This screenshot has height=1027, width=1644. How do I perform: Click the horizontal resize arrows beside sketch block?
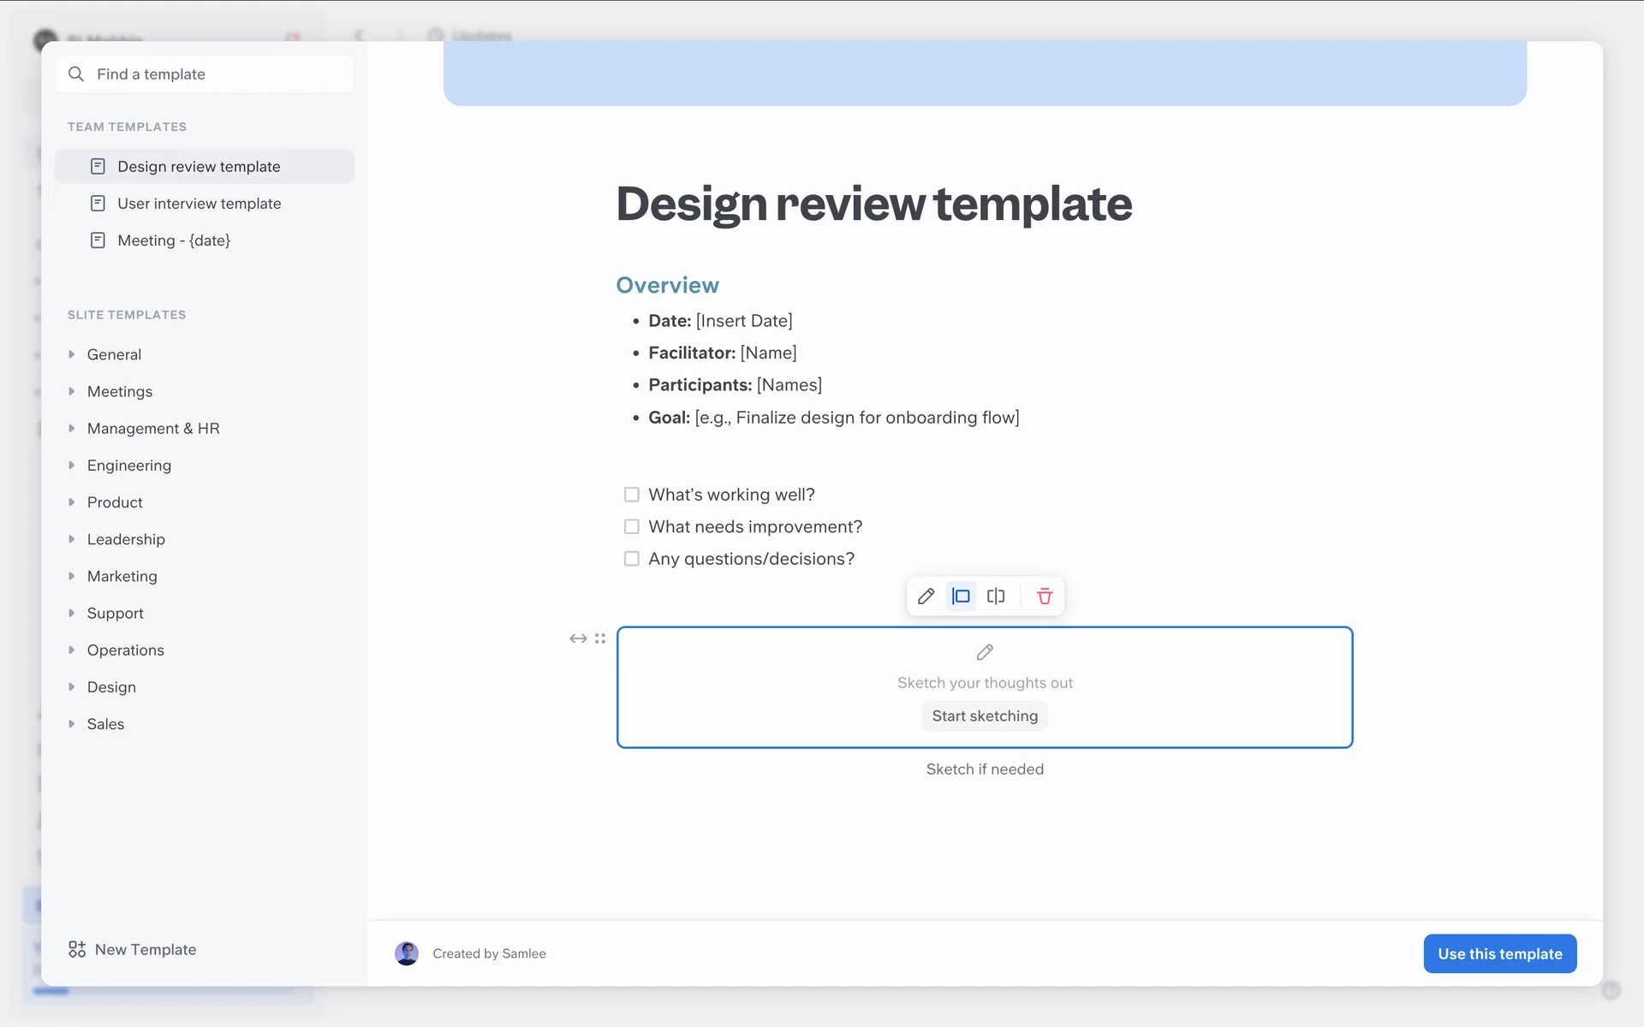pos(578,638)
